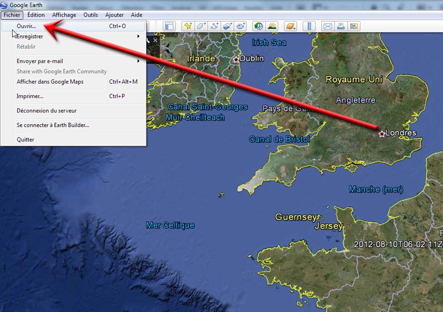Click the Angleterre map label

pos(356,100)
